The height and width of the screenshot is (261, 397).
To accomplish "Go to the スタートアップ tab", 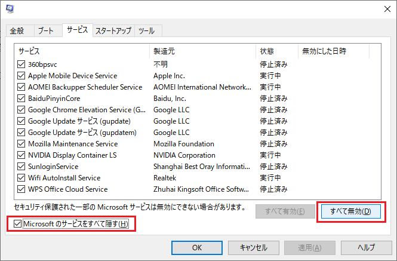I will tap(113, 30).
